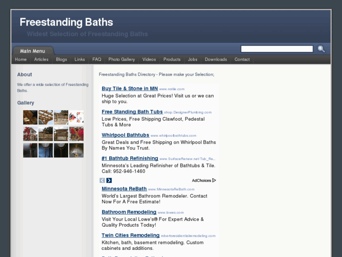Open third thumbnail in bottom gallery row
The width and height of the screenshot is (342, 257).
(61, 150)
